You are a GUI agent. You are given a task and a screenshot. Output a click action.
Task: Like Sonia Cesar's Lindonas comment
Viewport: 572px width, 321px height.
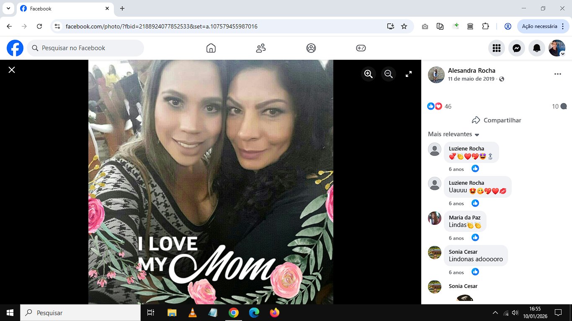coord(475,272)
